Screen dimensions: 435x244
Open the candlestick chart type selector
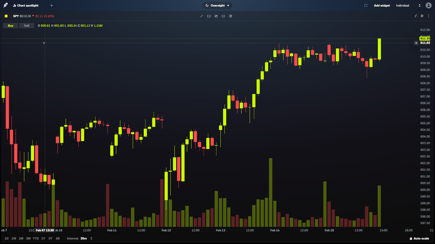click(x=422, y=16)
